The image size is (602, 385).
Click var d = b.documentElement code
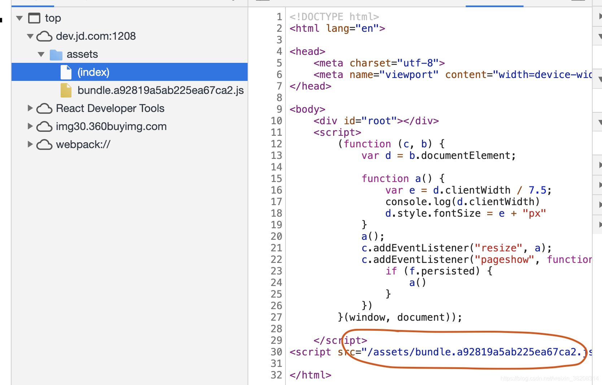tap(439, 155)
